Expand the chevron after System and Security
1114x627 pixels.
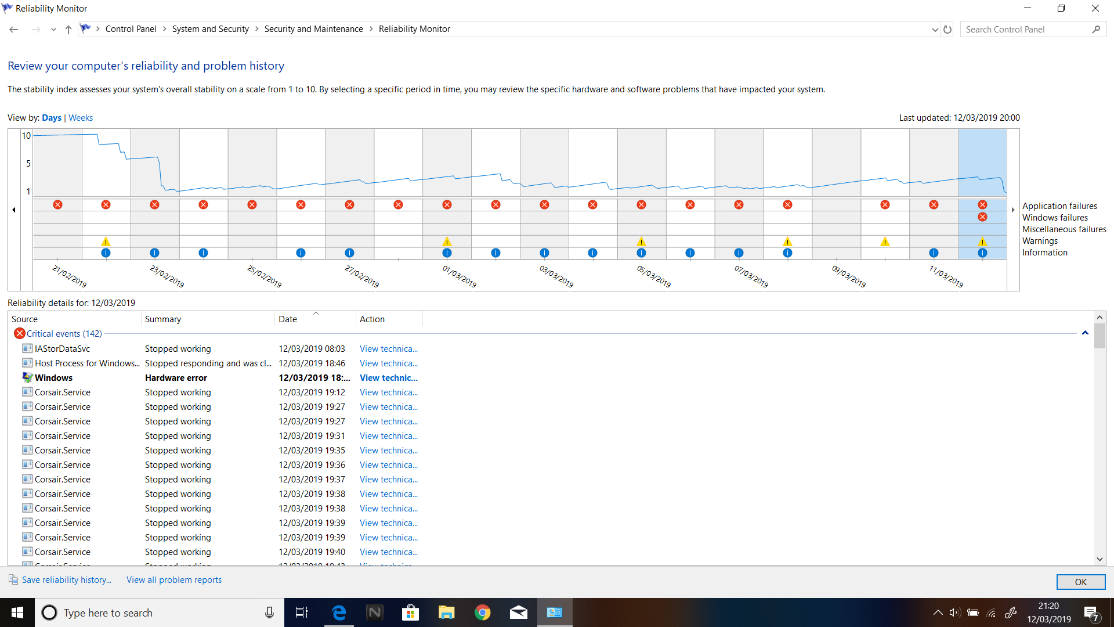point(256,29)
